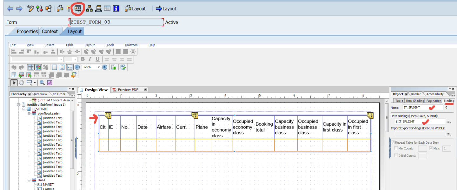Click the fit width icon
Viewport: 457px width, 190px height.
pyautogui.click(x=70, y=67)
